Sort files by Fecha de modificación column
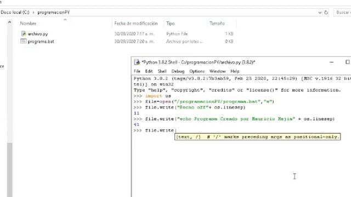Screen dimensions: 351x197 [136, 23]
